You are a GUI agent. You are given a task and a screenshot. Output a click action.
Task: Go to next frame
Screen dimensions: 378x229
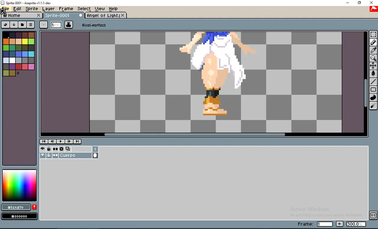click(69, 141)
